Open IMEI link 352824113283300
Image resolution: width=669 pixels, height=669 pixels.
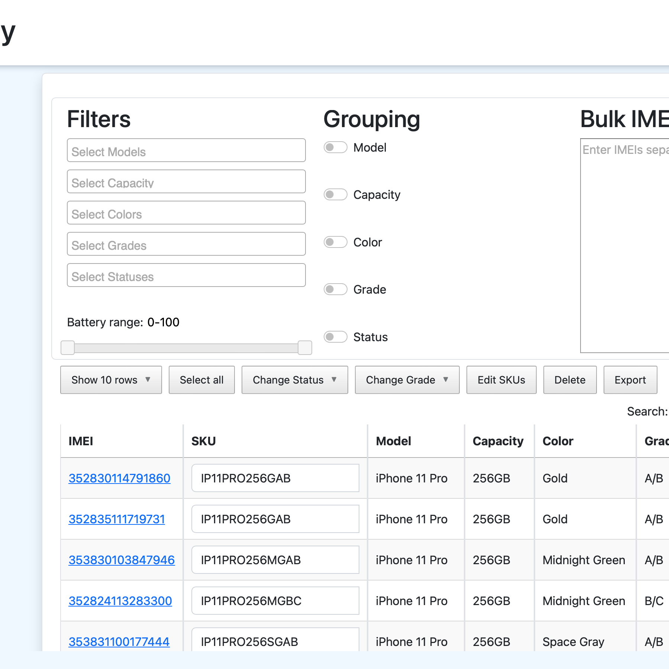tap(120, 601)
